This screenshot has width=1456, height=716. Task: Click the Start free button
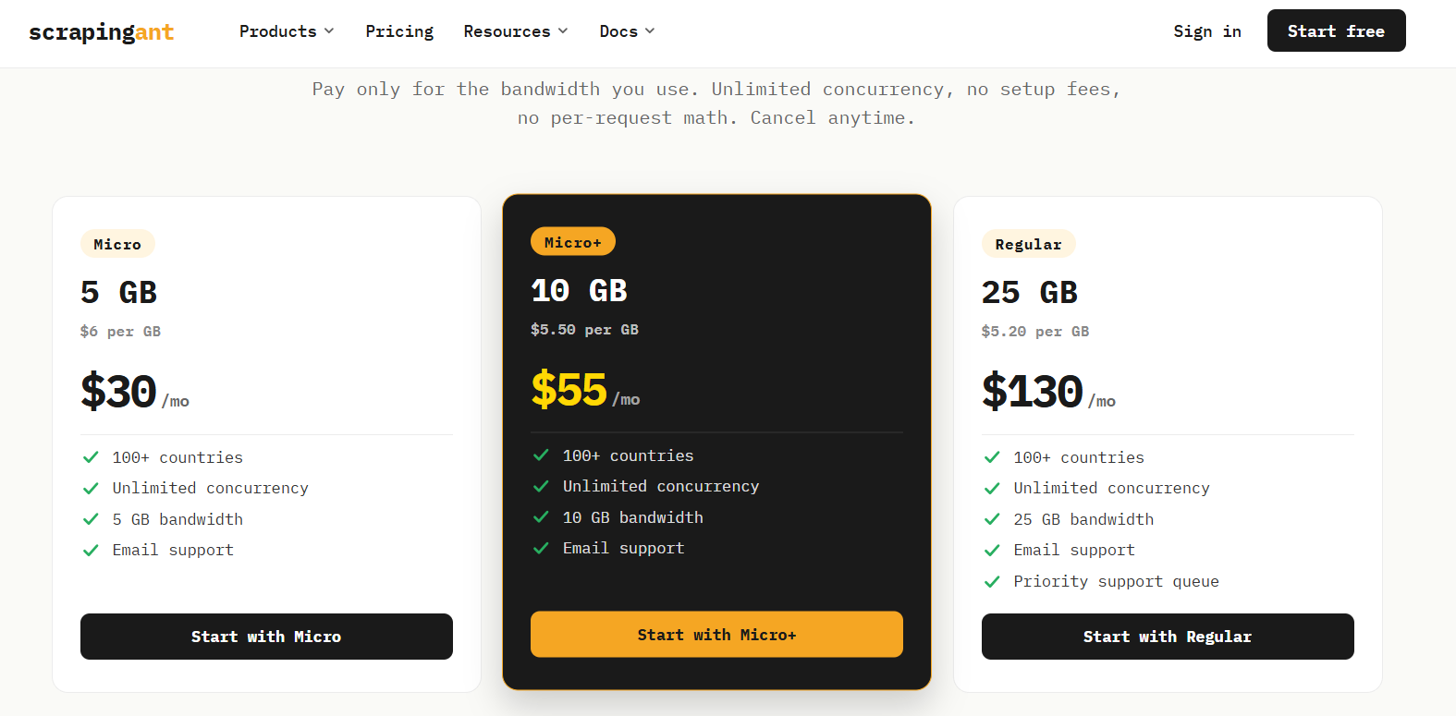1336,30
